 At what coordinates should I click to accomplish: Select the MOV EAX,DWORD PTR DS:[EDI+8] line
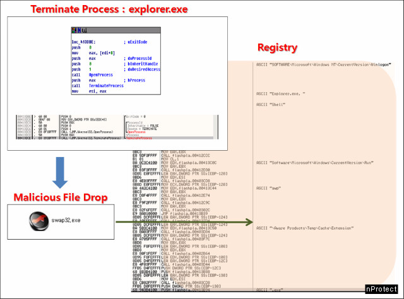pos(84,119)
